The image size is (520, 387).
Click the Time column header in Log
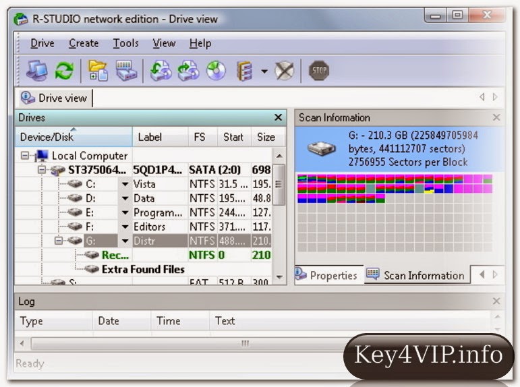tap(180, 321)
